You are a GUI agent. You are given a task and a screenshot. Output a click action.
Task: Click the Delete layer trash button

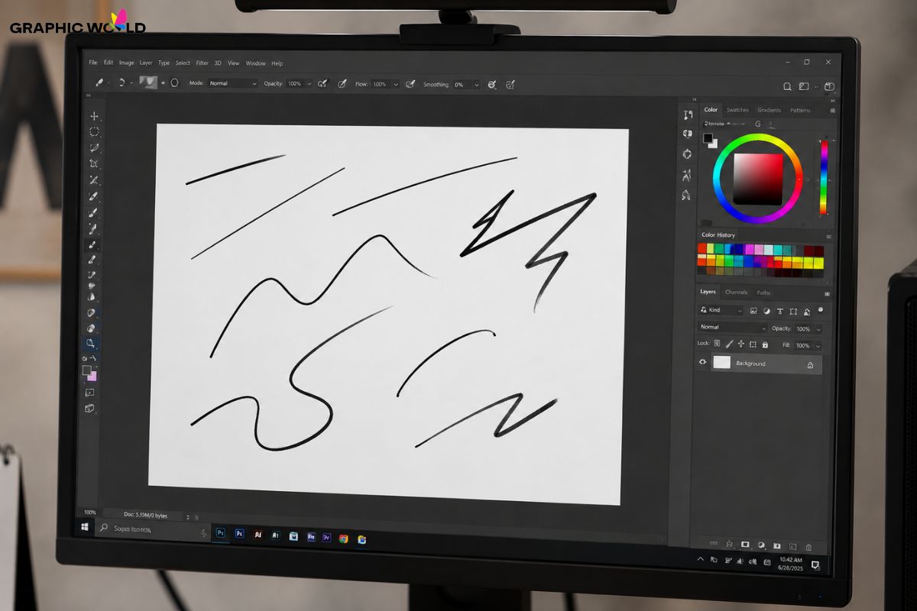point(809,547)
